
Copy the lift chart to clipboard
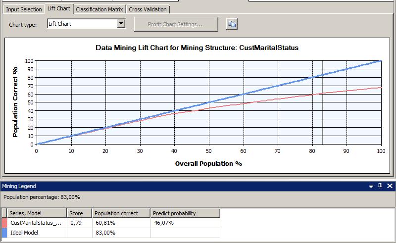232,24
